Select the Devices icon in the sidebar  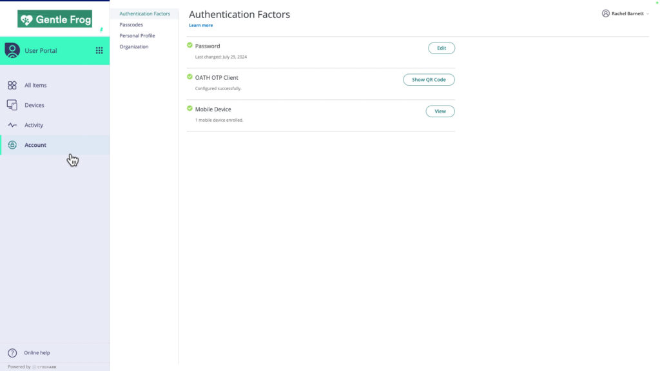[12, 104]
